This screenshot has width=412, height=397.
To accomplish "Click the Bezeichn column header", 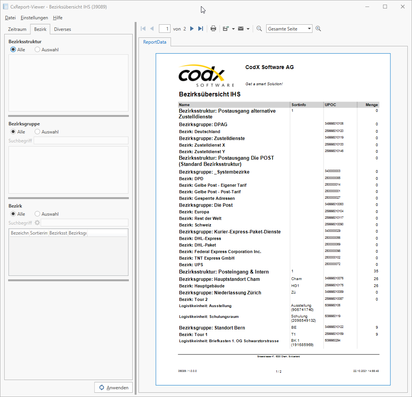I will (19, 233).
